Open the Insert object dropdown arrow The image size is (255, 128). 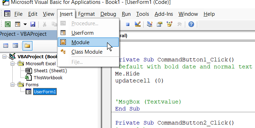tap(25, 24)
